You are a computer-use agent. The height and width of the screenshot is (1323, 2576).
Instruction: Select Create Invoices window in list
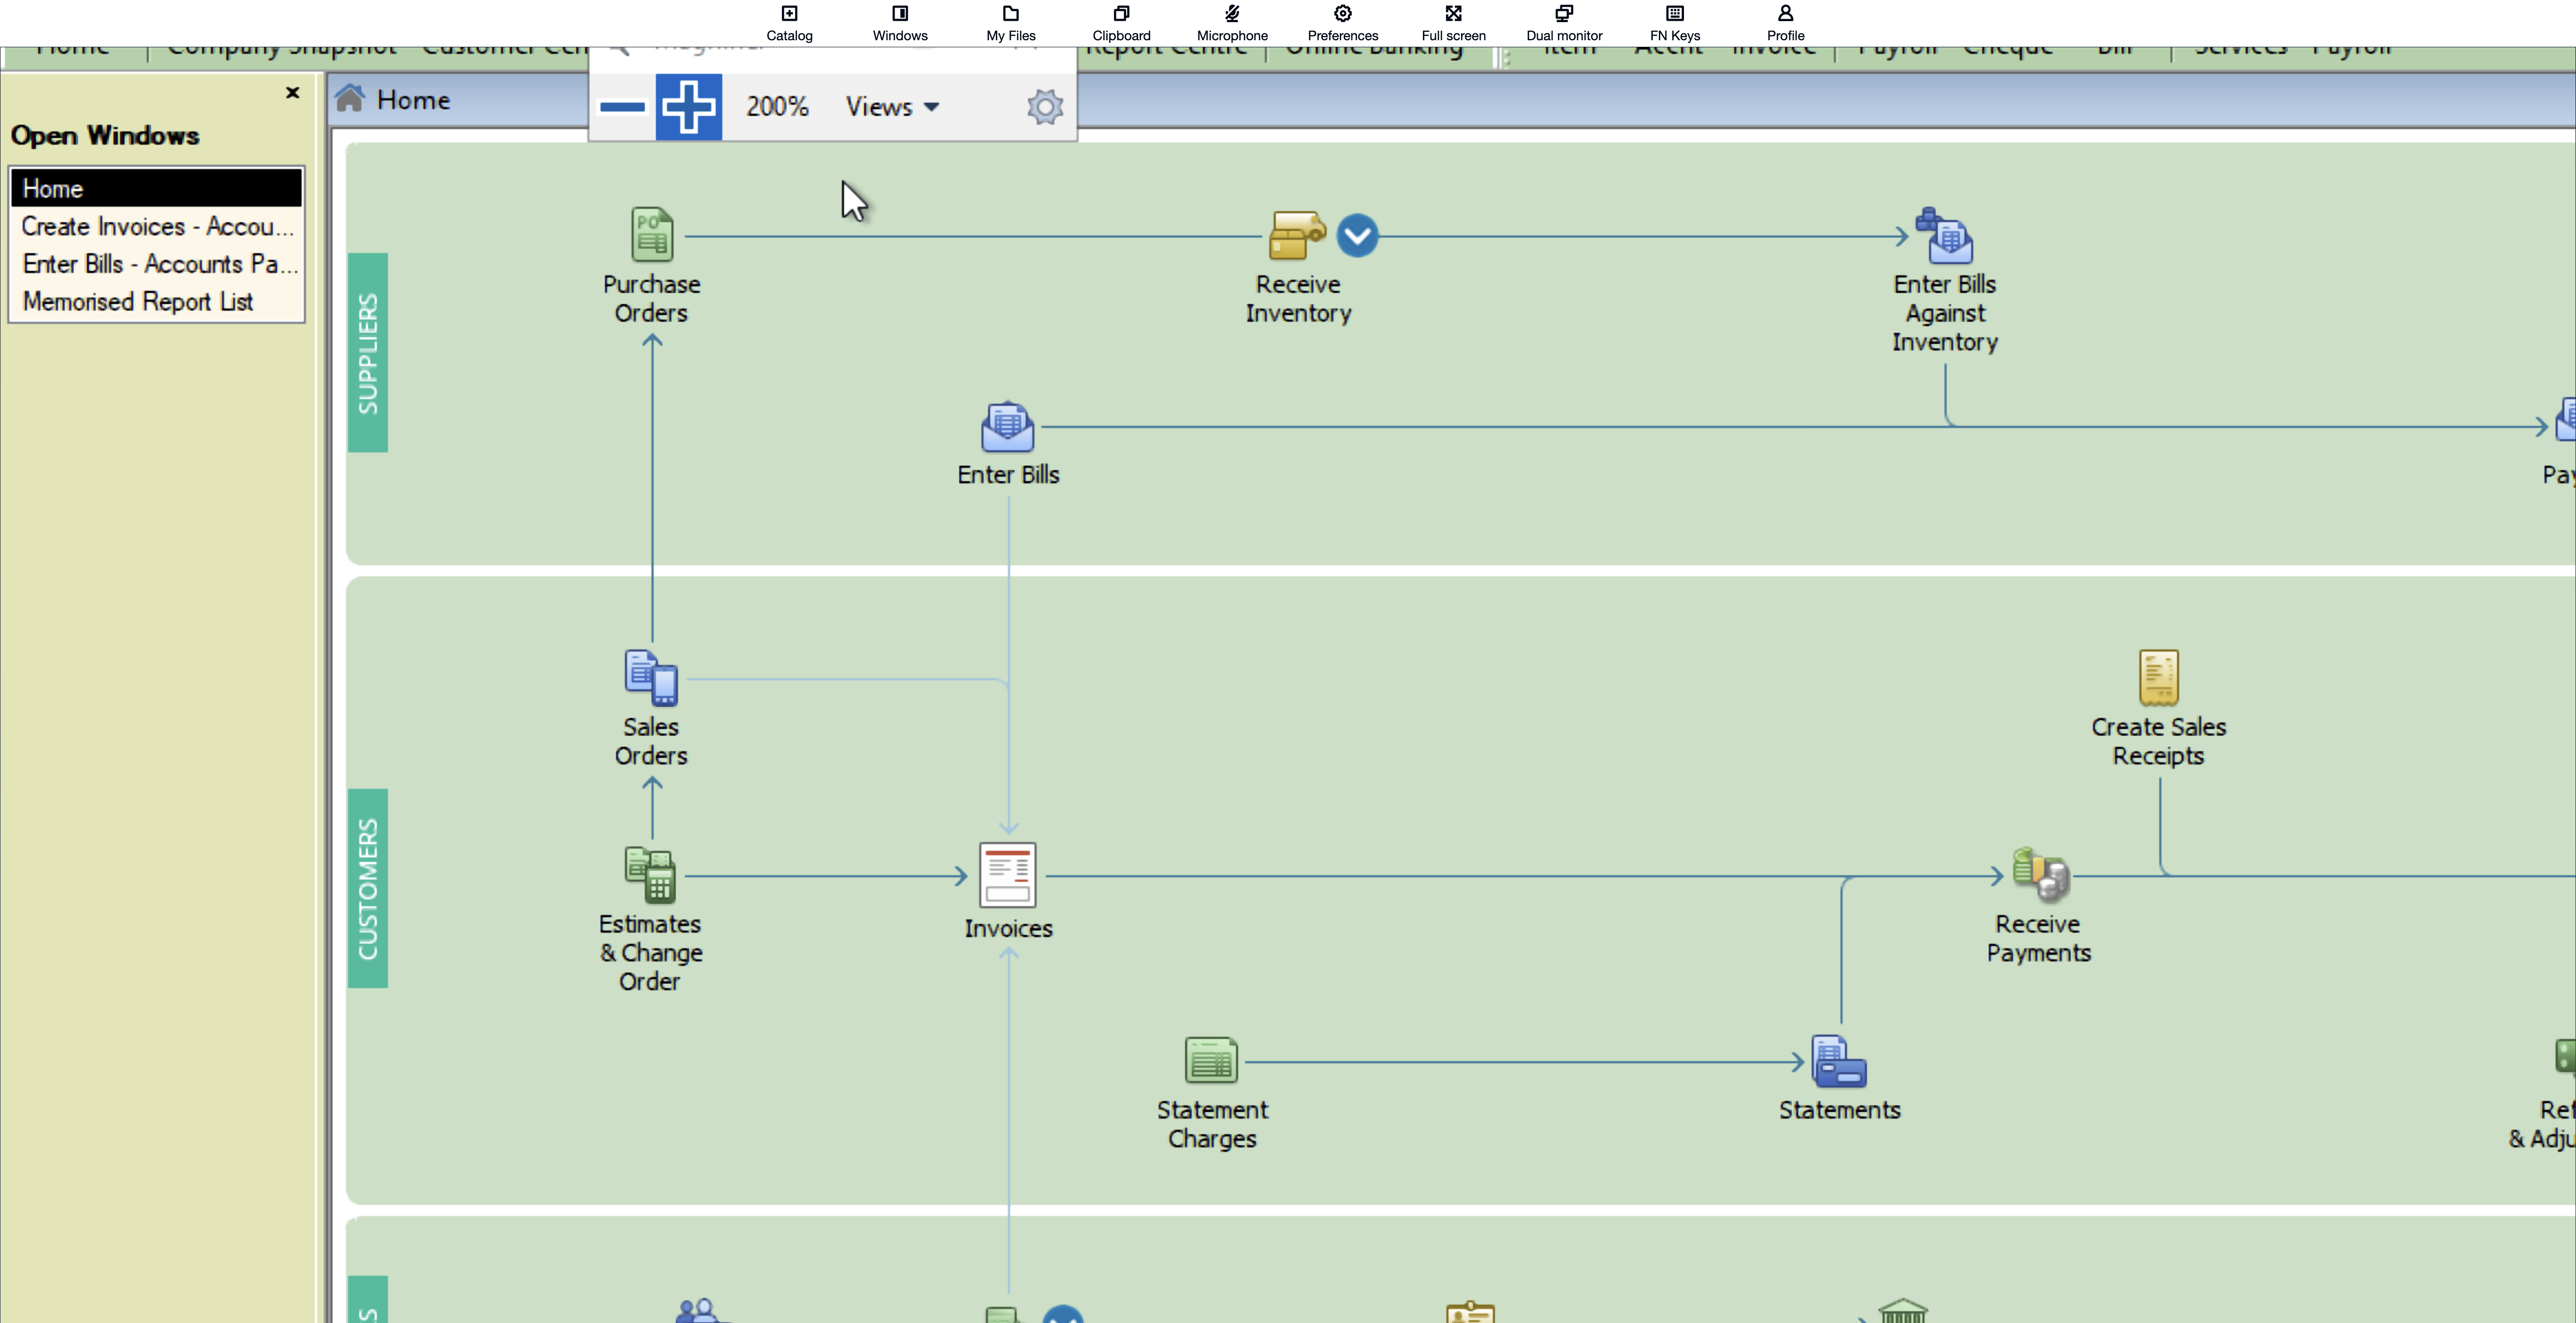click(x=156, y=226)
